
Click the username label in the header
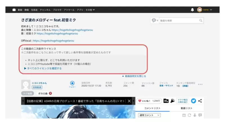coord(206,10)
